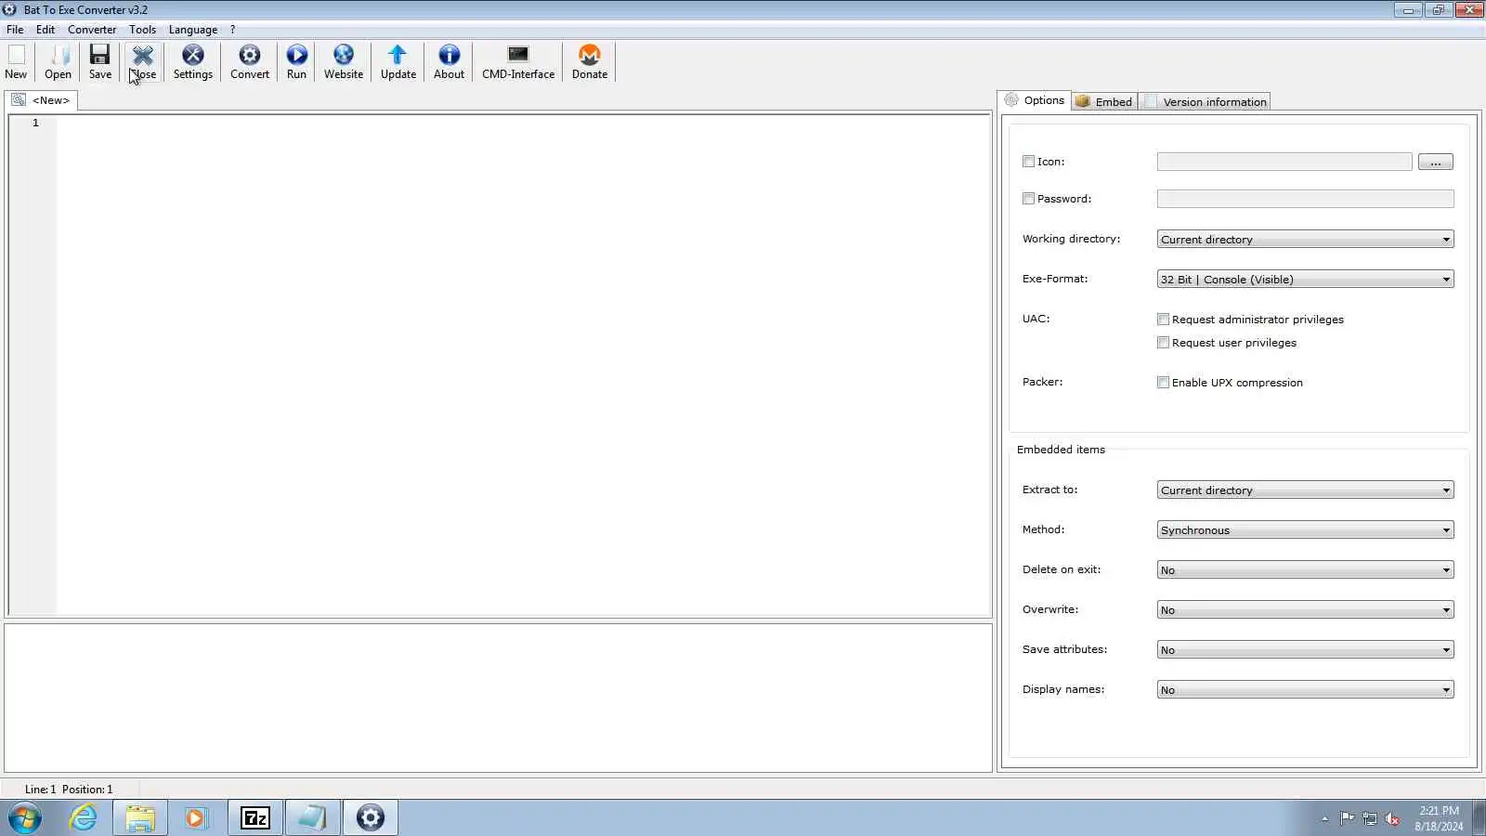This screenshot has width=1486, height=836.
Task: Click the New file toolbar icon
Action: click(16, 62)
